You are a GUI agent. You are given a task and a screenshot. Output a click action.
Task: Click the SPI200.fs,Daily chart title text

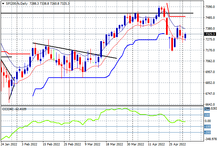(17, 4)
